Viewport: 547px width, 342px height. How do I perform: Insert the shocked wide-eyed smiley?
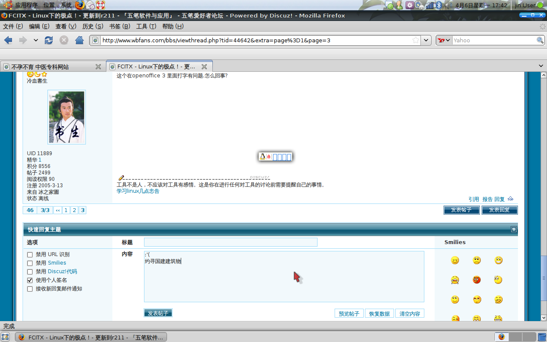point(499,280)
